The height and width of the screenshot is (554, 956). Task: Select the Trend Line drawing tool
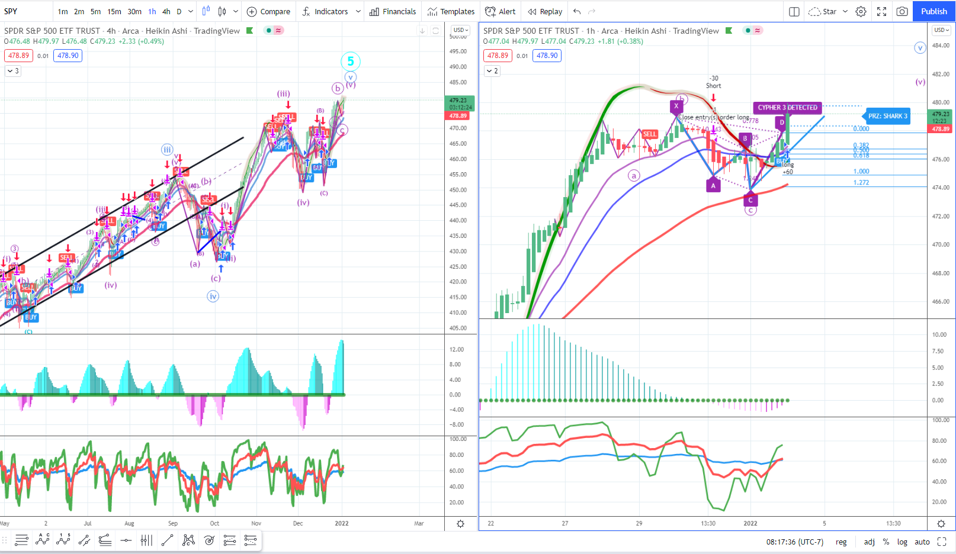167,540
